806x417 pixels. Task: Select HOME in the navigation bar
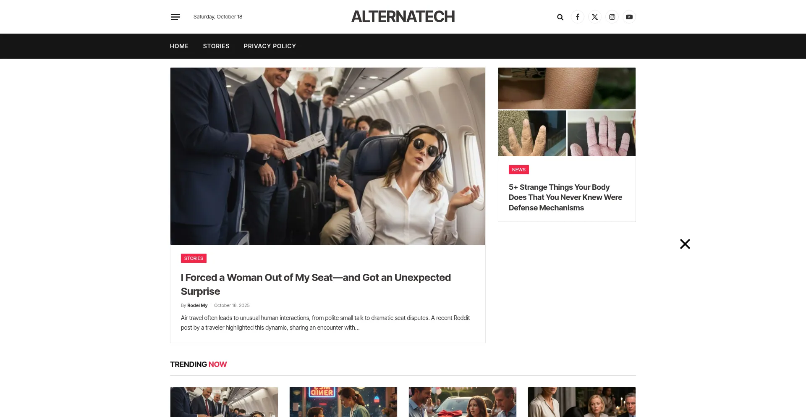pos(179,46)
